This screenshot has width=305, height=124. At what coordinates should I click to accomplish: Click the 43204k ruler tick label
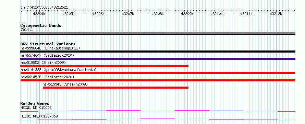point(39,14)
